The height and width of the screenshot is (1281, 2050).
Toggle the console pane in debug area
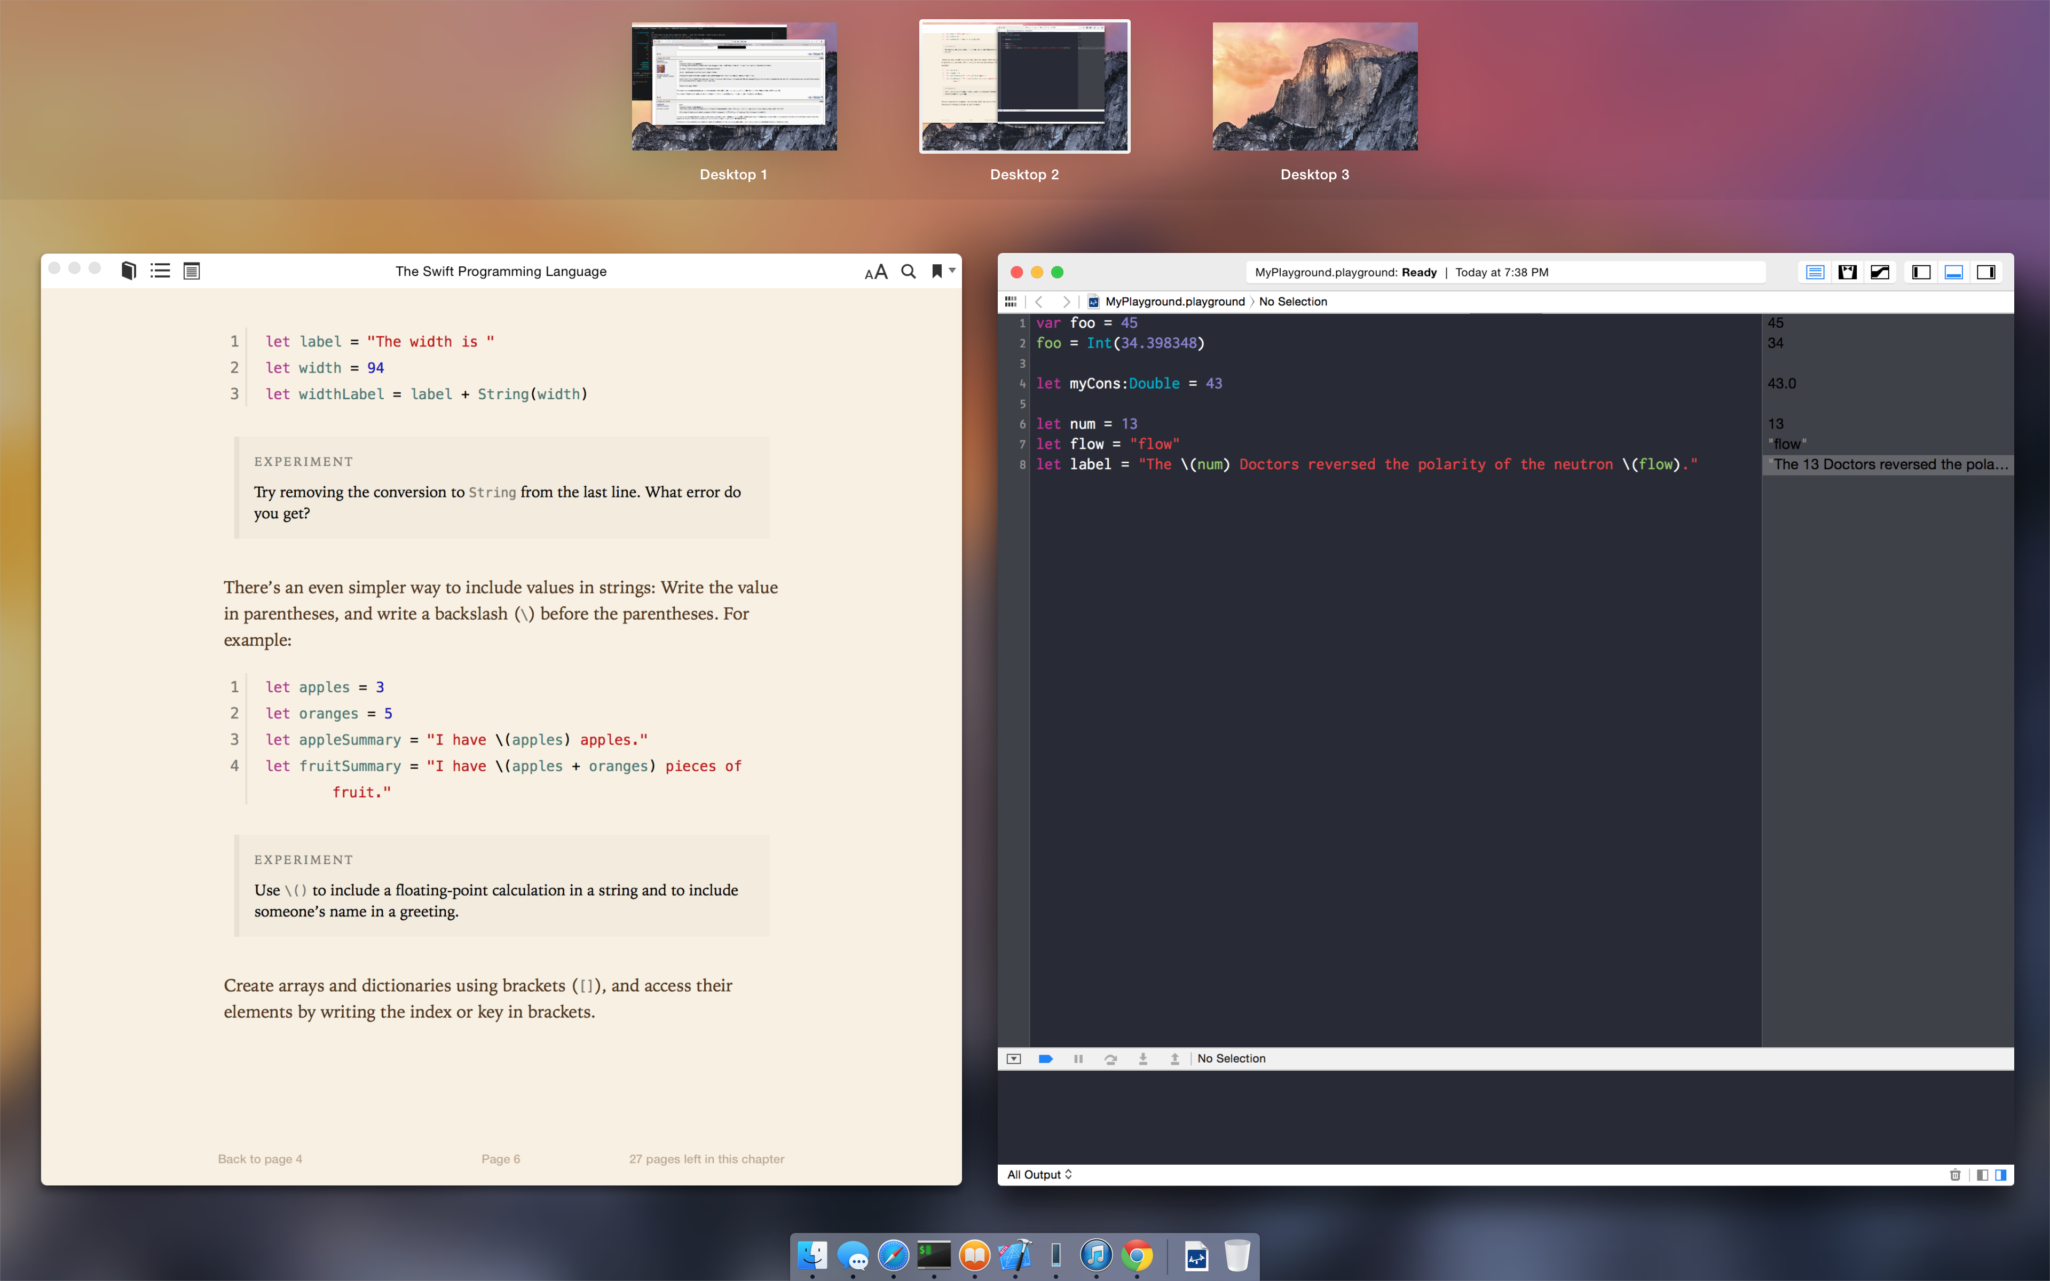click(2001, 1174)
